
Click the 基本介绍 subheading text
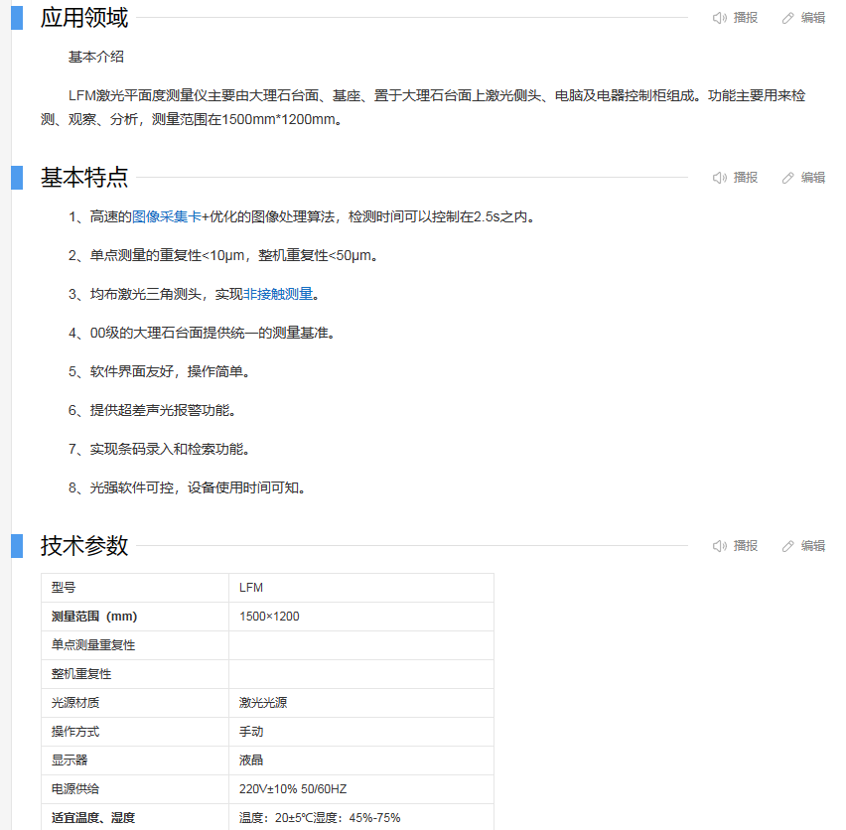95,57
